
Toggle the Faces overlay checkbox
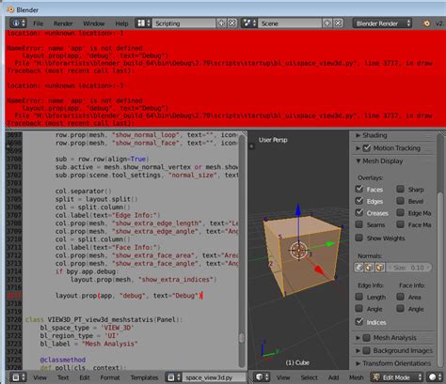click(359, 189)
